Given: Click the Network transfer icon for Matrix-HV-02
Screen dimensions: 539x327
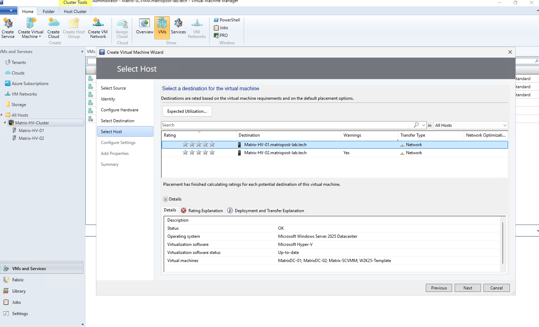Looking at the screenshot, I should point(402,153).
